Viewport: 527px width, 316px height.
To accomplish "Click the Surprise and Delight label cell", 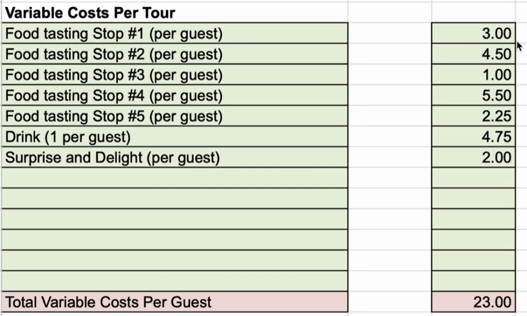I will click(174, 157).
